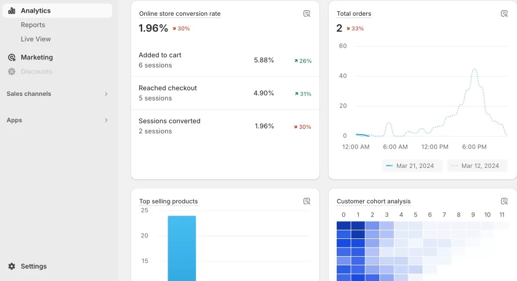The image size is (517, 281).
Task: Click Apps section label
Action: click(14, 120)
